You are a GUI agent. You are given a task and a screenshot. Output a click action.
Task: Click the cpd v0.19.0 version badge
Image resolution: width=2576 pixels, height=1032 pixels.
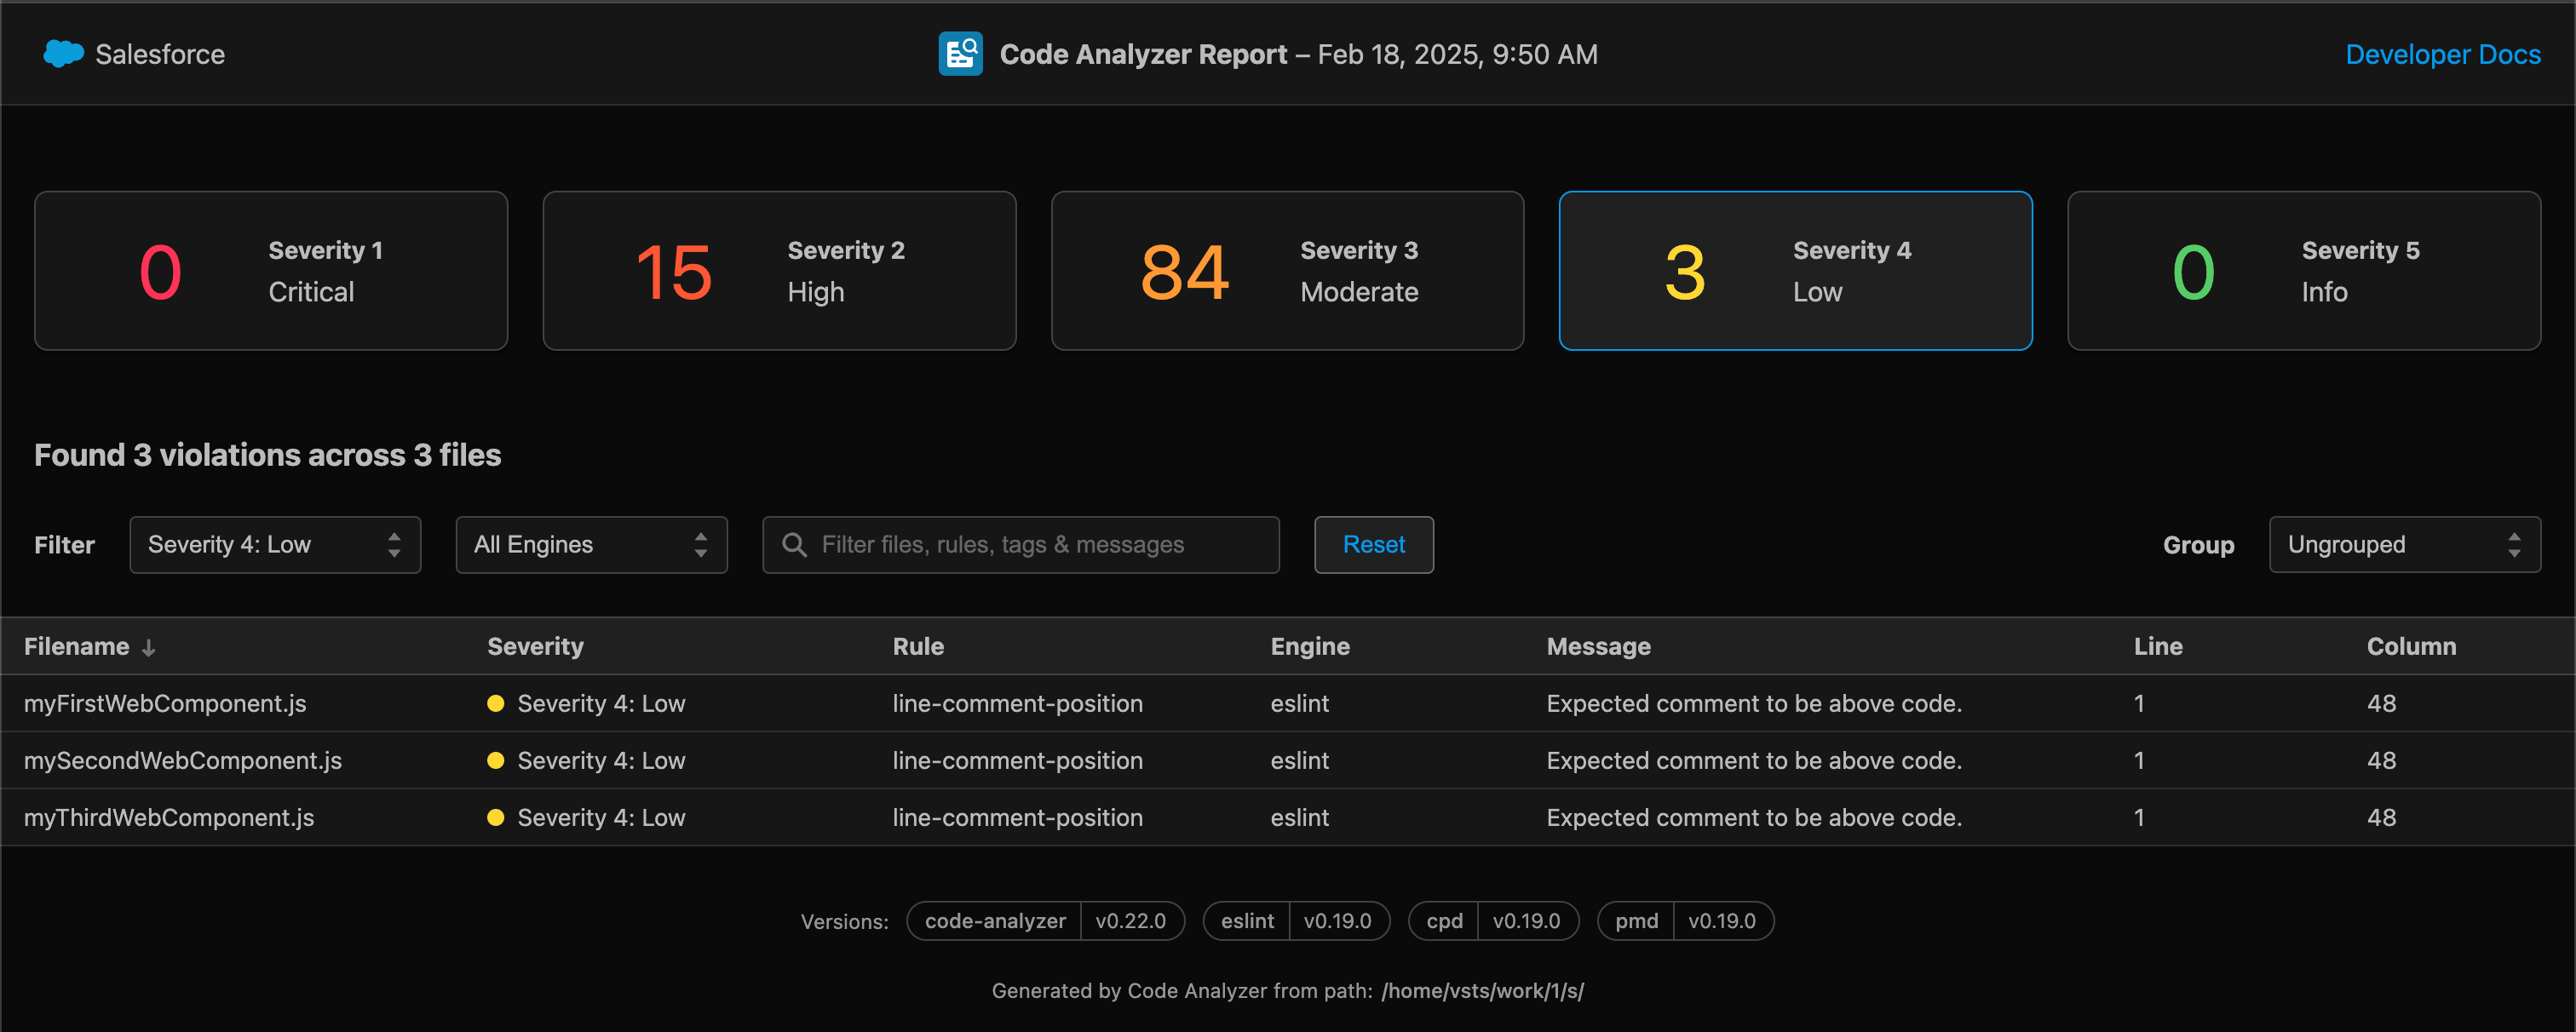[x=1493, y=921]
